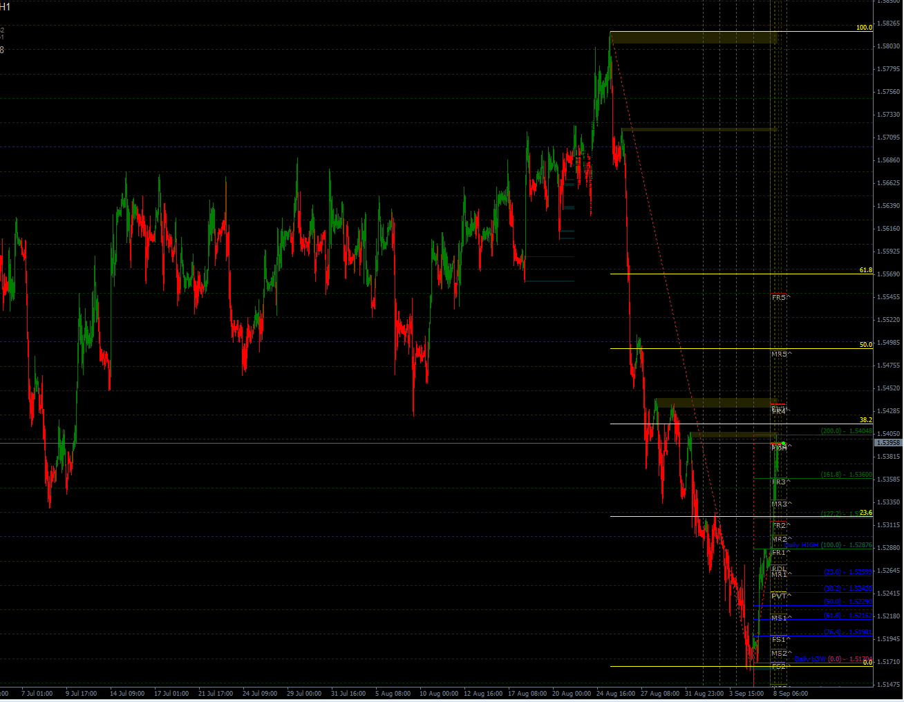Click the 1.53115 price scale value
The height and width of the screenshot is (702, 904).
pos(888,525)
